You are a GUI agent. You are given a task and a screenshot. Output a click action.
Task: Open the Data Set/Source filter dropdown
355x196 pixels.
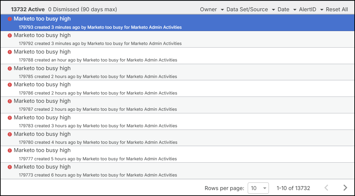pyautogui.click(x=251, y=10)
